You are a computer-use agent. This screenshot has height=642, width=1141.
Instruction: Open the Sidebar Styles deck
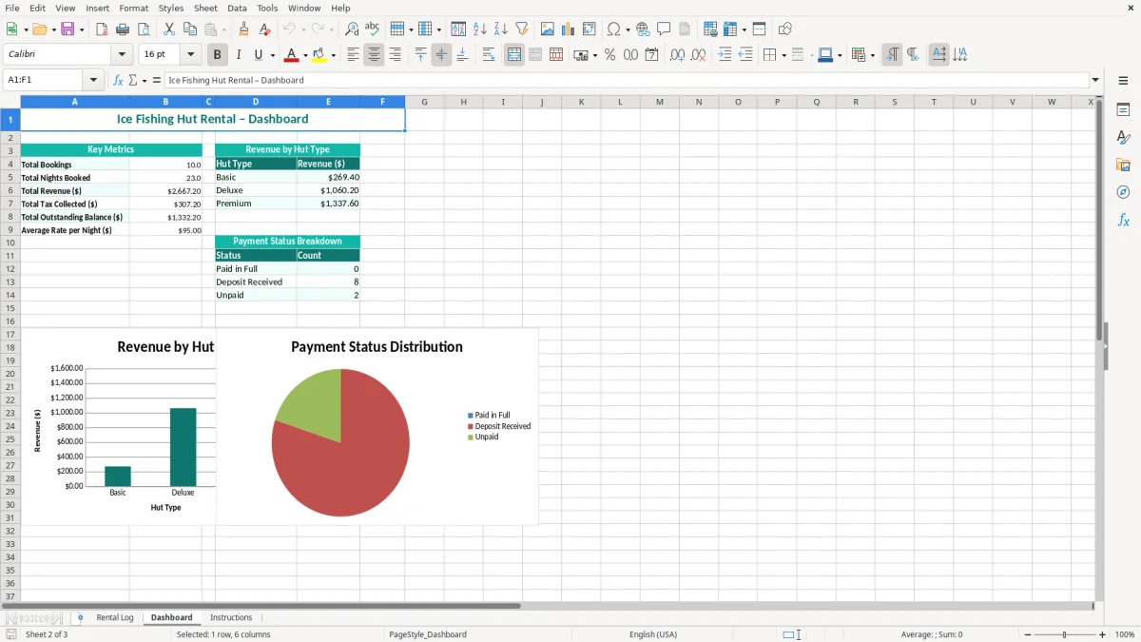1123,137
